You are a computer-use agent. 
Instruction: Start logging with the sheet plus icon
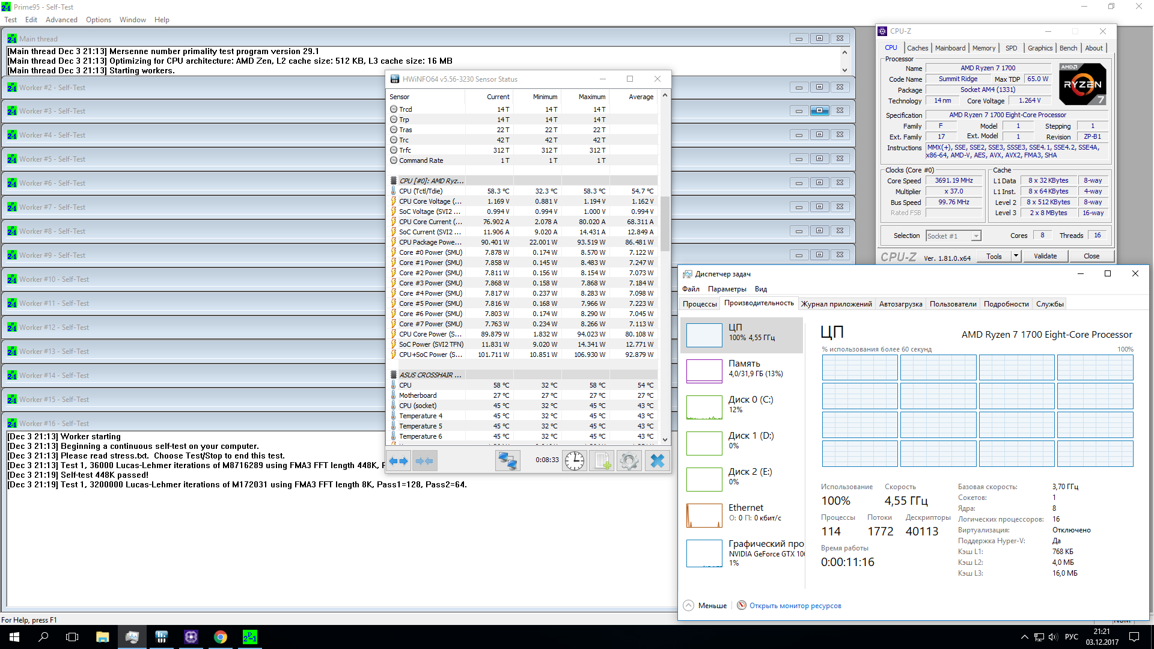pyautogui.click(x=602, y=461)
